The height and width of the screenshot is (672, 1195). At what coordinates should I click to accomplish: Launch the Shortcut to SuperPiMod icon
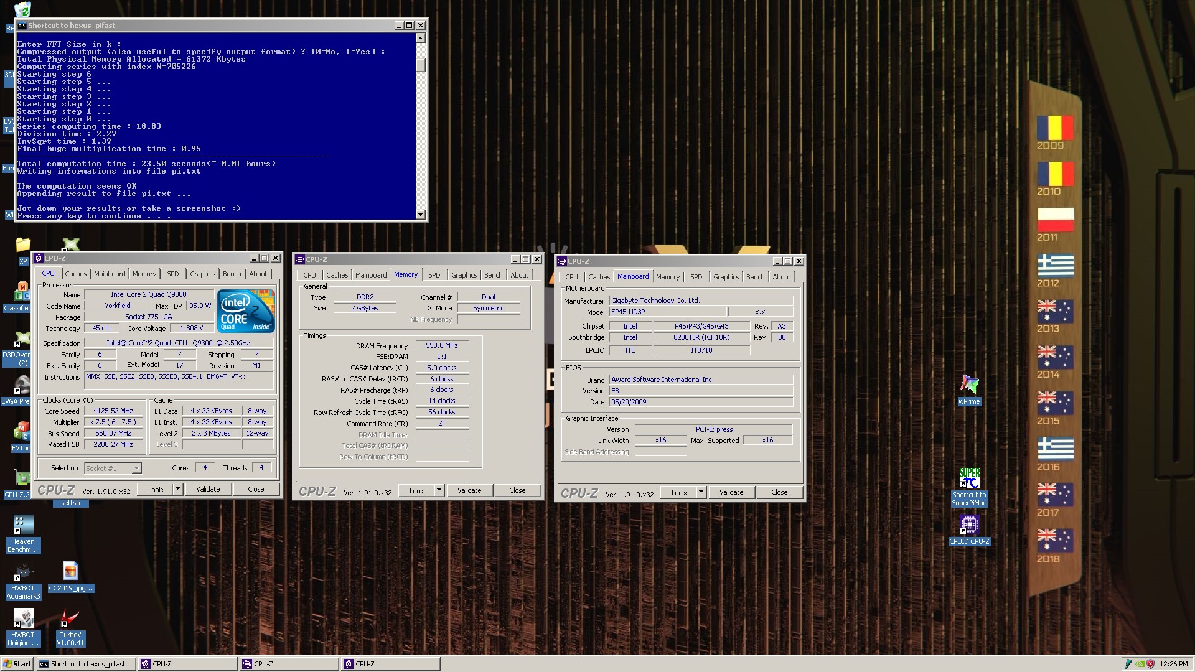tap(969, 487)
